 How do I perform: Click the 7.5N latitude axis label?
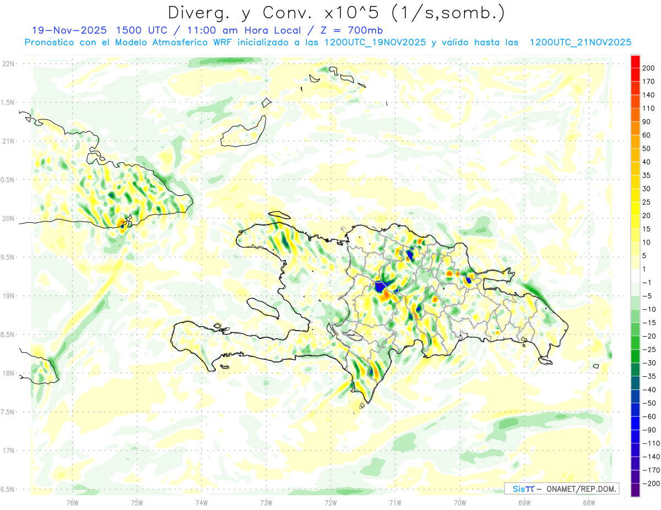pos(8,412)
